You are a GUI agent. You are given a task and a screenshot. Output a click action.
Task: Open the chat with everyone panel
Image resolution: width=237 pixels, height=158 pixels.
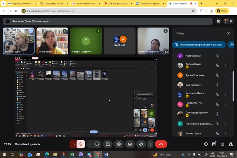pos(214,144)
